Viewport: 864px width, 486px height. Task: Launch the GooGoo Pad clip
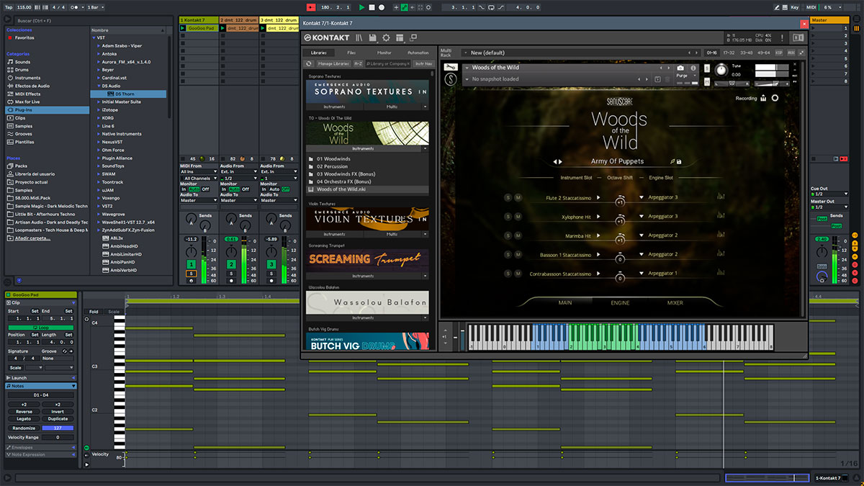click(x=183, y=28)
